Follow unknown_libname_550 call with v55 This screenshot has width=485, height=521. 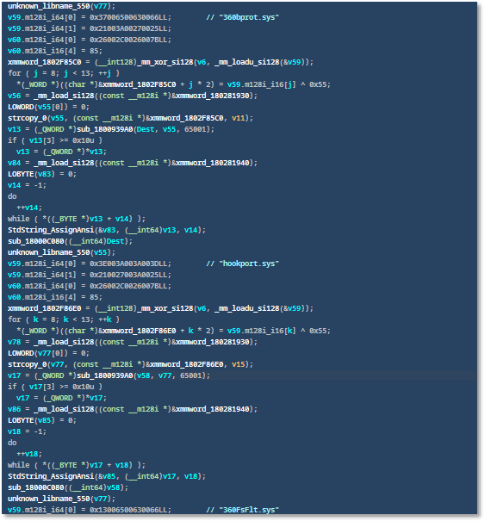(x=49, y=252)
